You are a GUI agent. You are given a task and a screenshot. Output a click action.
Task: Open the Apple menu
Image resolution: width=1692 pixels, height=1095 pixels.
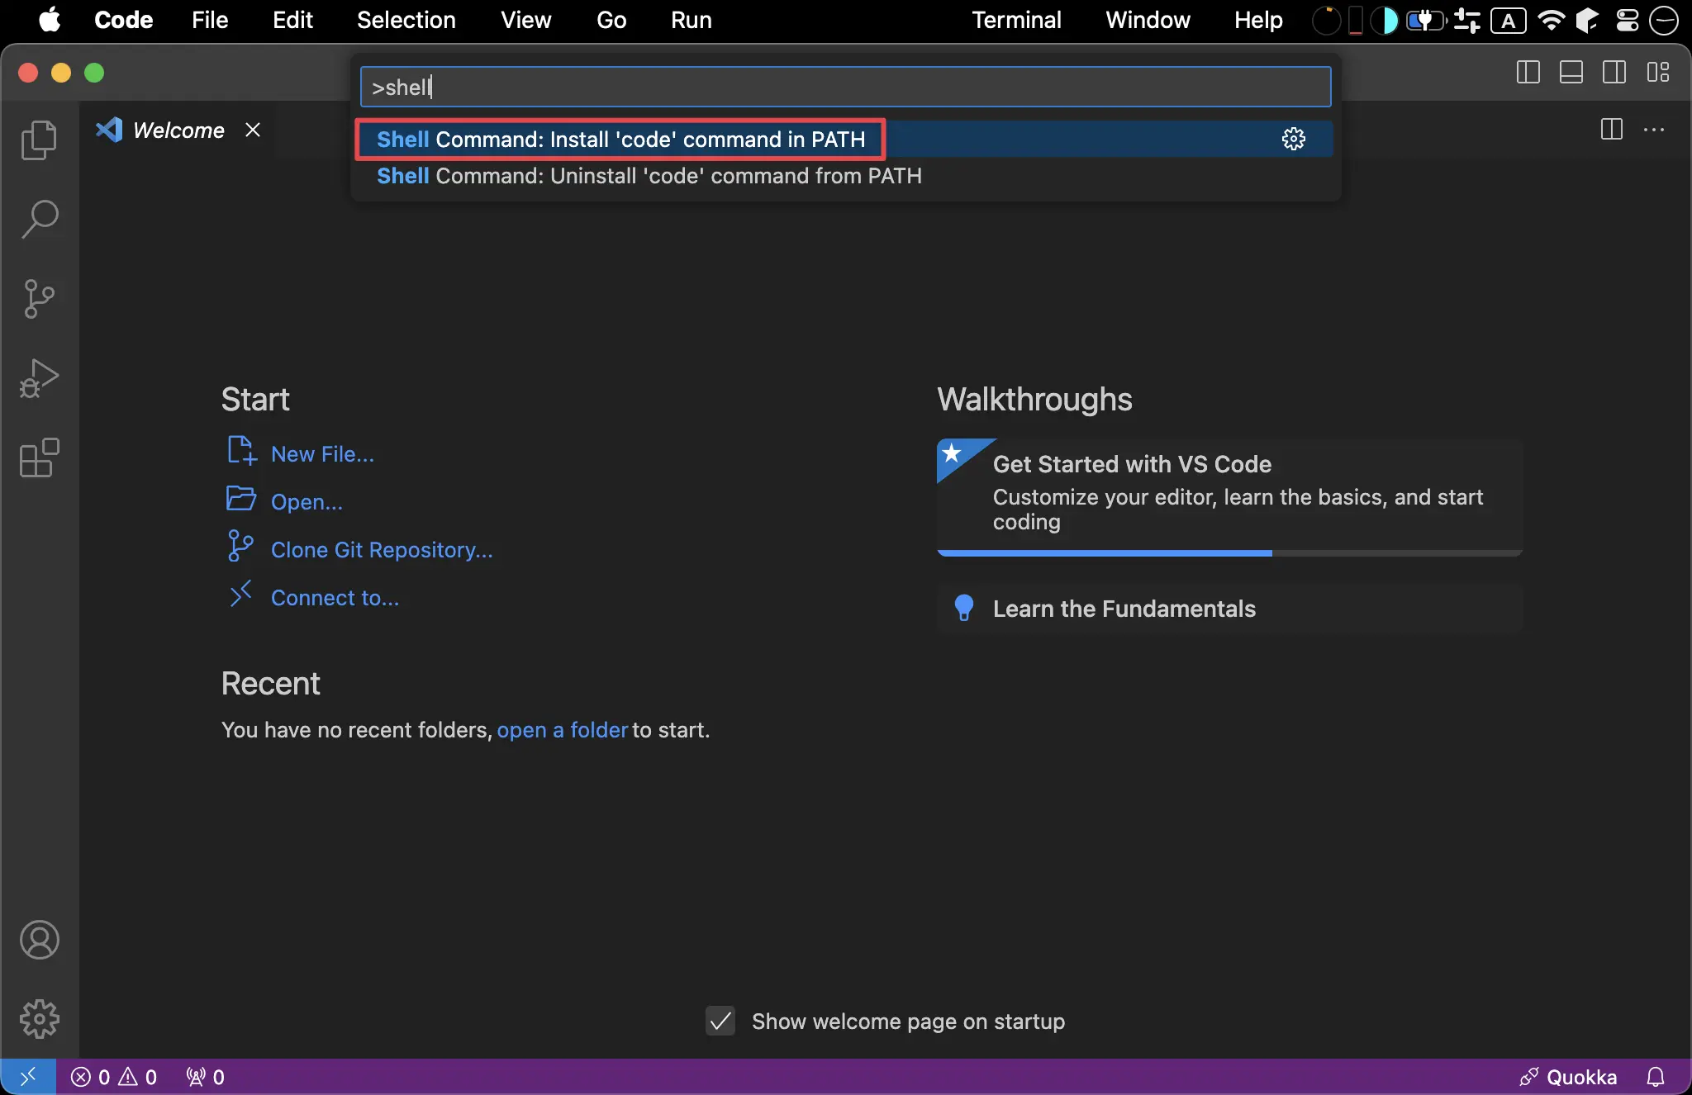tap(50, 20)
